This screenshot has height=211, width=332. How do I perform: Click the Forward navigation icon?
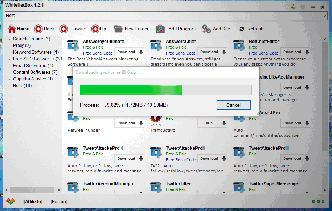[x=64, y=29]
